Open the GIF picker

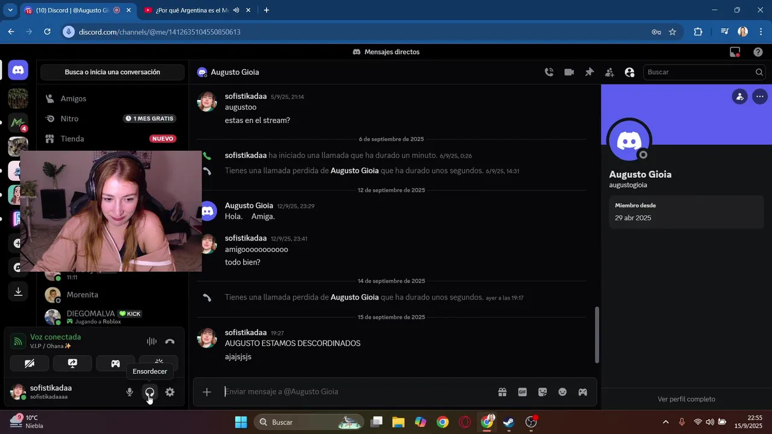pyautogui.click(x=522, y=392)
